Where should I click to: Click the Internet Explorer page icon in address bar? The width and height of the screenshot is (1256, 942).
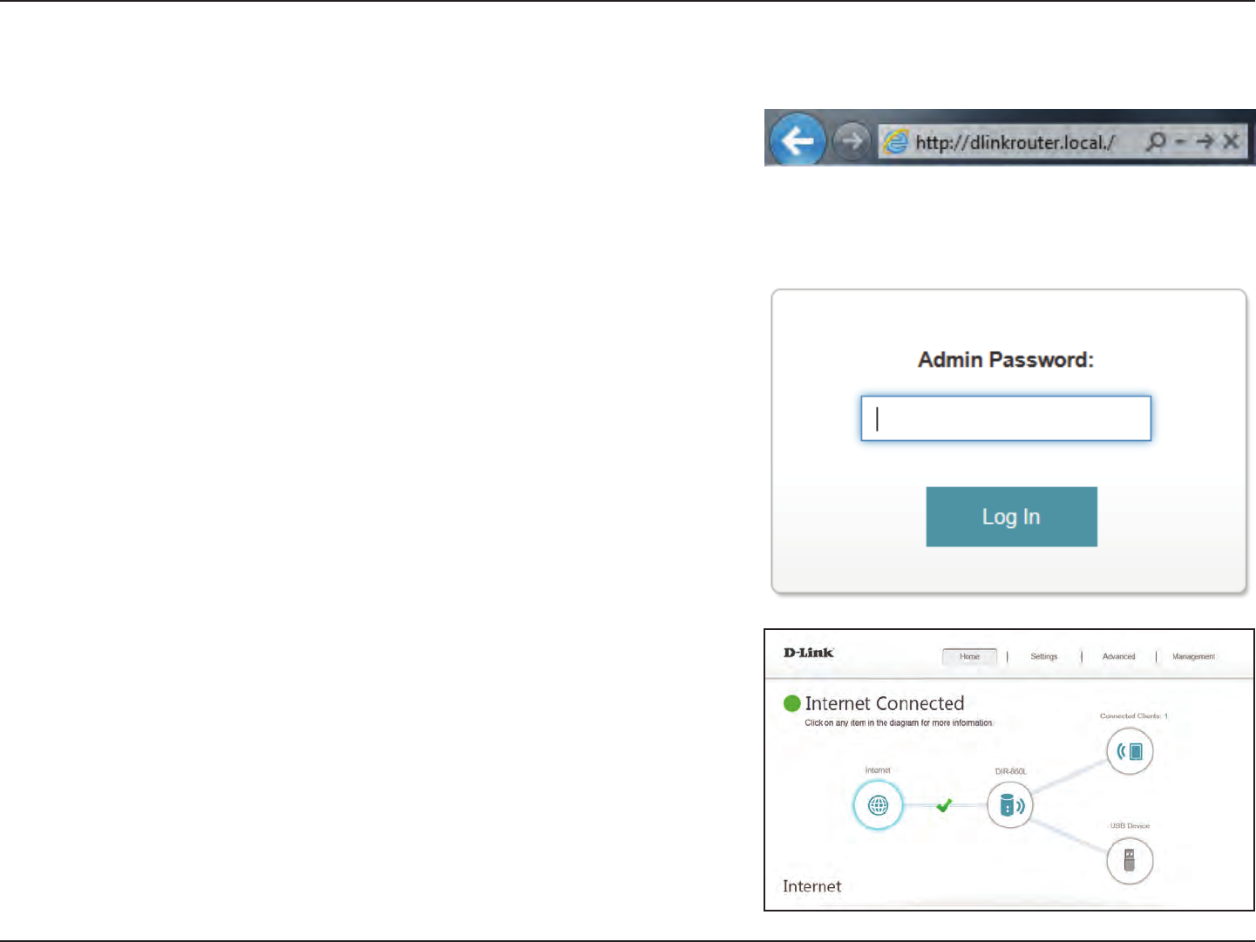895,142
